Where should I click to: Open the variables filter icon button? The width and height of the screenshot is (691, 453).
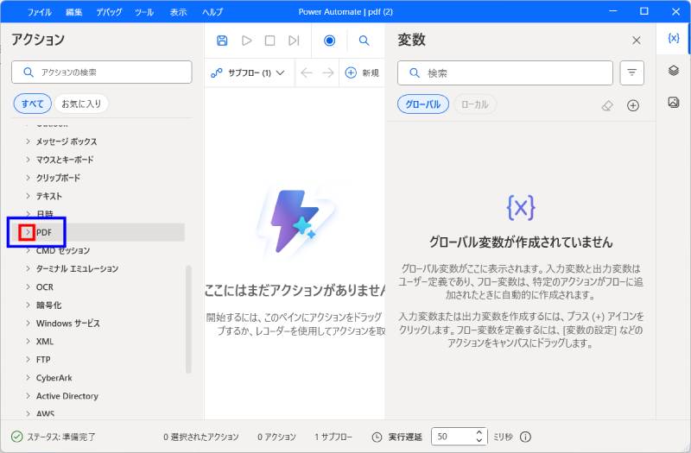631,72
